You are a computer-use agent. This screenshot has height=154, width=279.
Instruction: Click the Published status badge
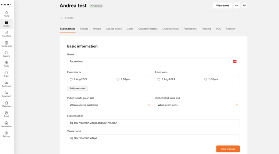[96, 6]
